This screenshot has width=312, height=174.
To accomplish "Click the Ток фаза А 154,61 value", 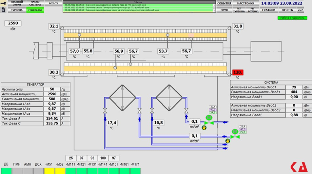I will click(x=52, y=119).
